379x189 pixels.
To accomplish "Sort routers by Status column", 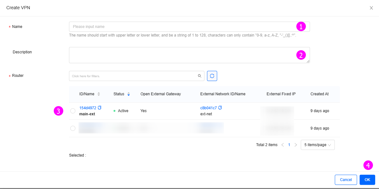I will [x=128, y=94].
